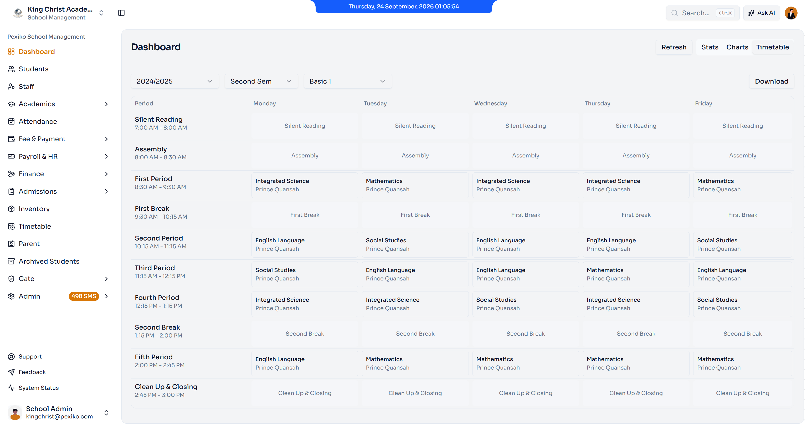The height and width of the screenshot is (425, 807).
Task: Open the Support lifebuoy icon
Action: [11, 357]
